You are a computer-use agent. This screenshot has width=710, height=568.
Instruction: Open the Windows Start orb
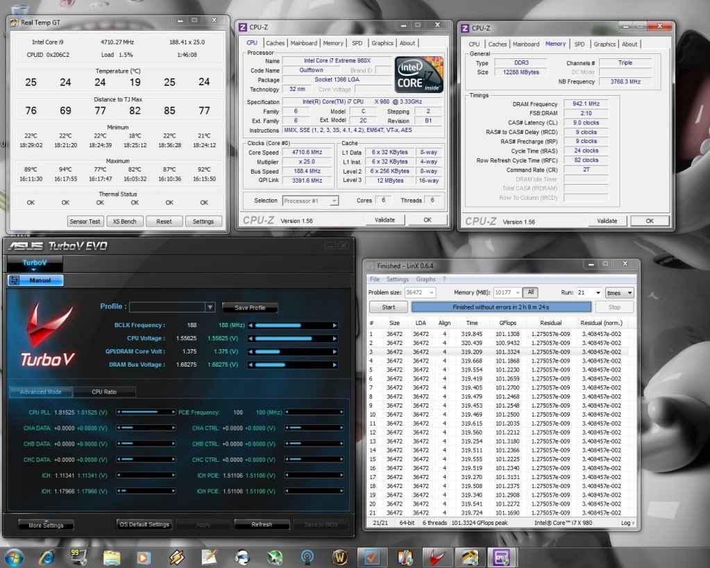(14, 557)
